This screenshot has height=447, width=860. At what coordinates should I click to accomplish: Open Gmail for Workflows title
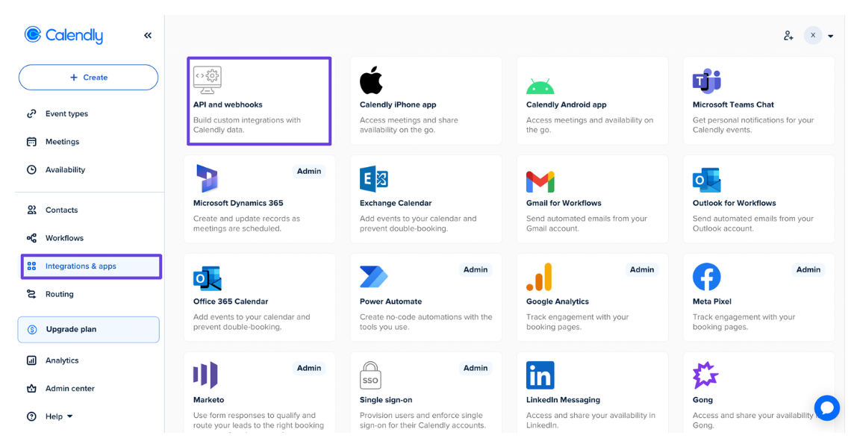coord(564,203)
